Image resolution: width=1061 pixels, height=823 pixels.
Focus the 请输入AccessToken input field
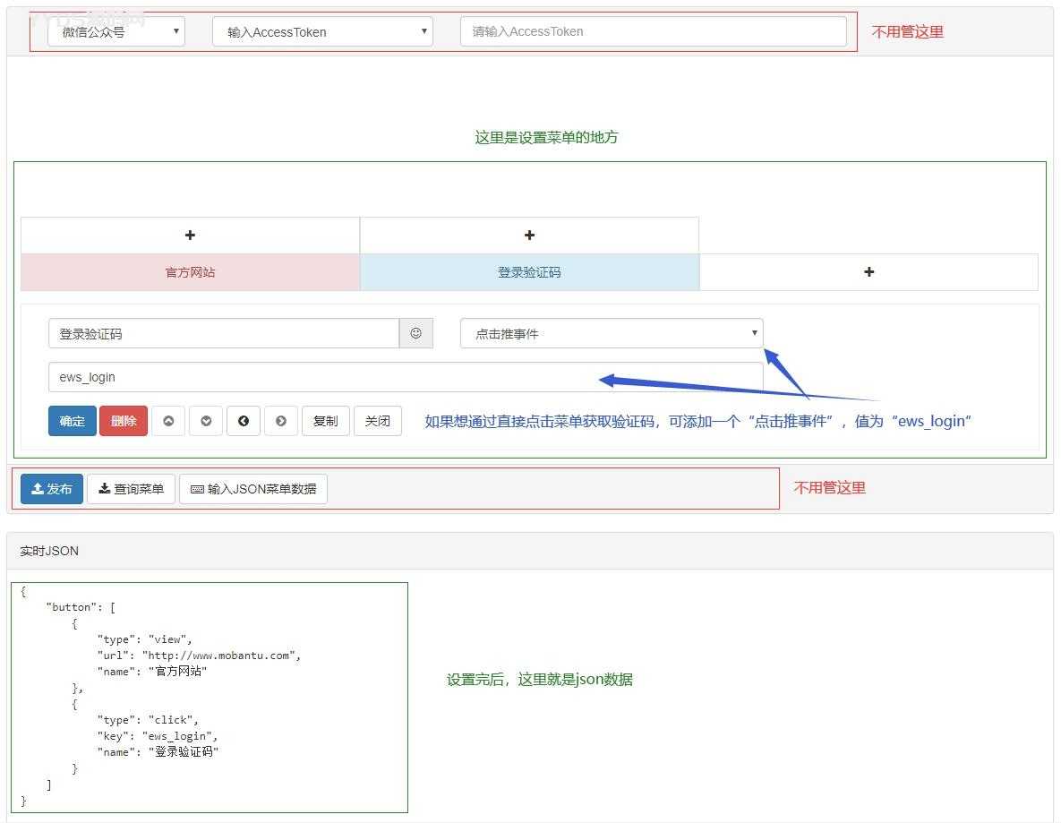(653, 31)
